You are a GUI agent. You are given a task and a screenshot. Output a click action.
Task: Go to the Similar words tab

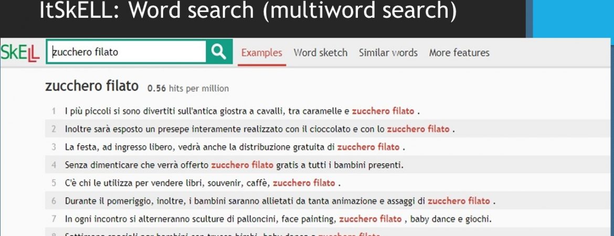click(x=388, y=52)
